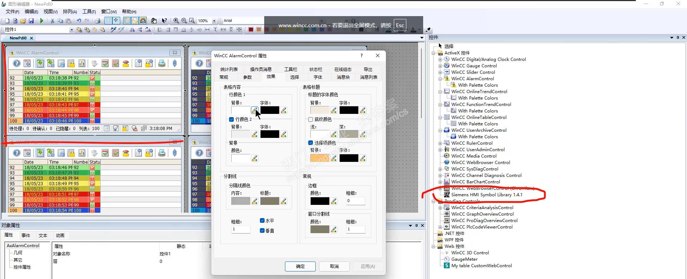Click the flip horizontal mirror icon

132,30
